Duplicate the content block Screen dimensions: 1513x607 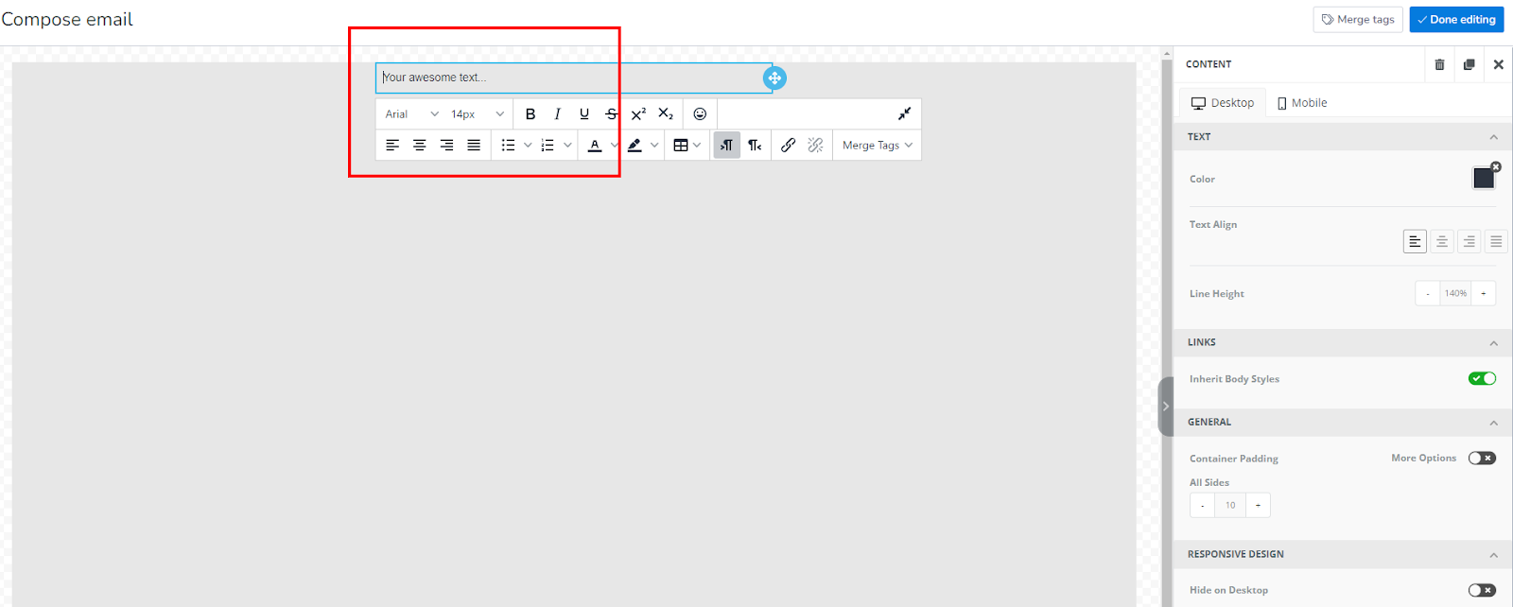1469,64
